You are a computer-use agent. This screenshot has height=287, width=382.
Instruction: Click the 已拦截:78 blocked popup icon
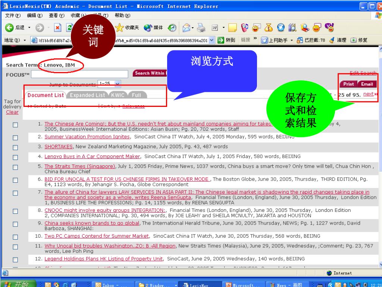pyautogui.click(x=311, y=40)
